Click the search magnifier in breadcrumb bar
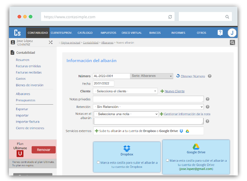247x181 pixels. [232, 43]
